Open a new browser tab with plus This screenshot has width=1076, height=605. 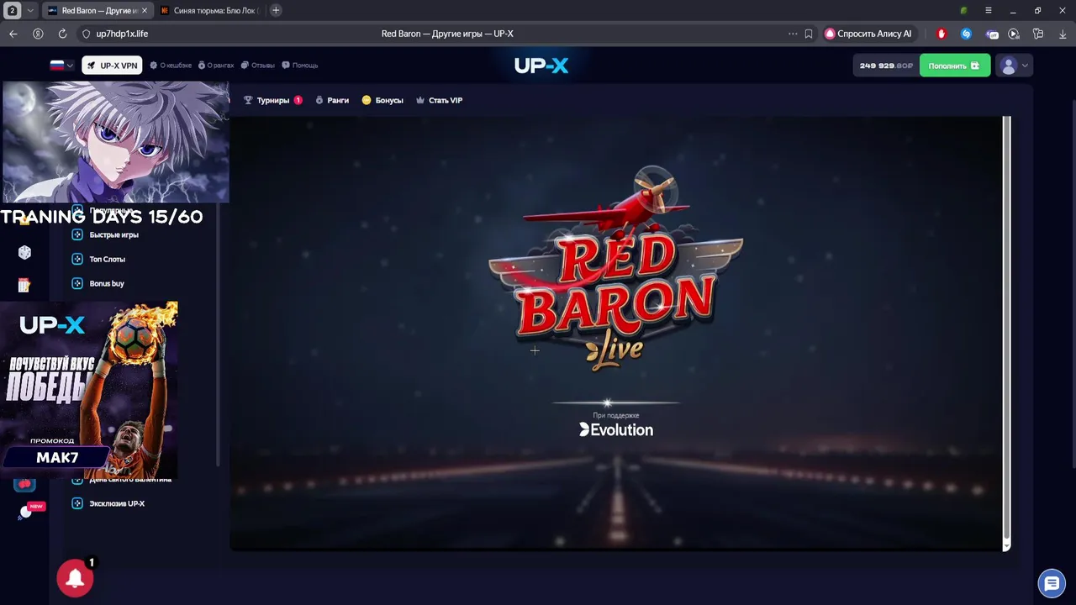coord(276,10)
